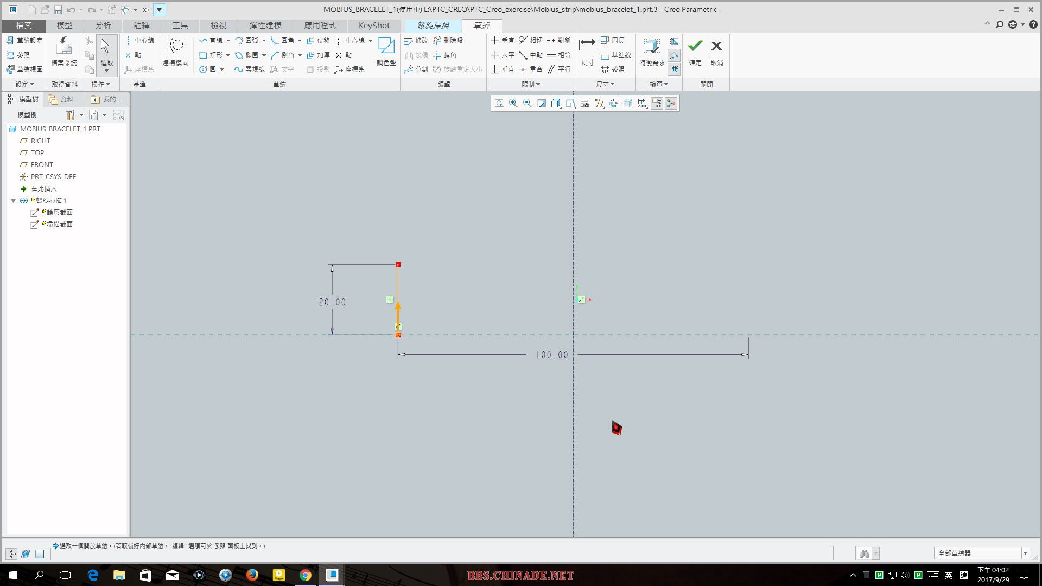Open the 調色盤 palette
1042x586 pixels.
click(386, 52)
